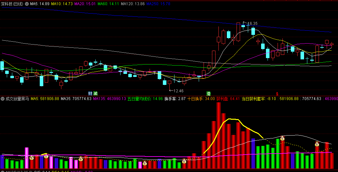Image resolution: width=338 pixels, height=172 pixels.
Task: Click the 12.46 low price annotation
Action: 178,91
